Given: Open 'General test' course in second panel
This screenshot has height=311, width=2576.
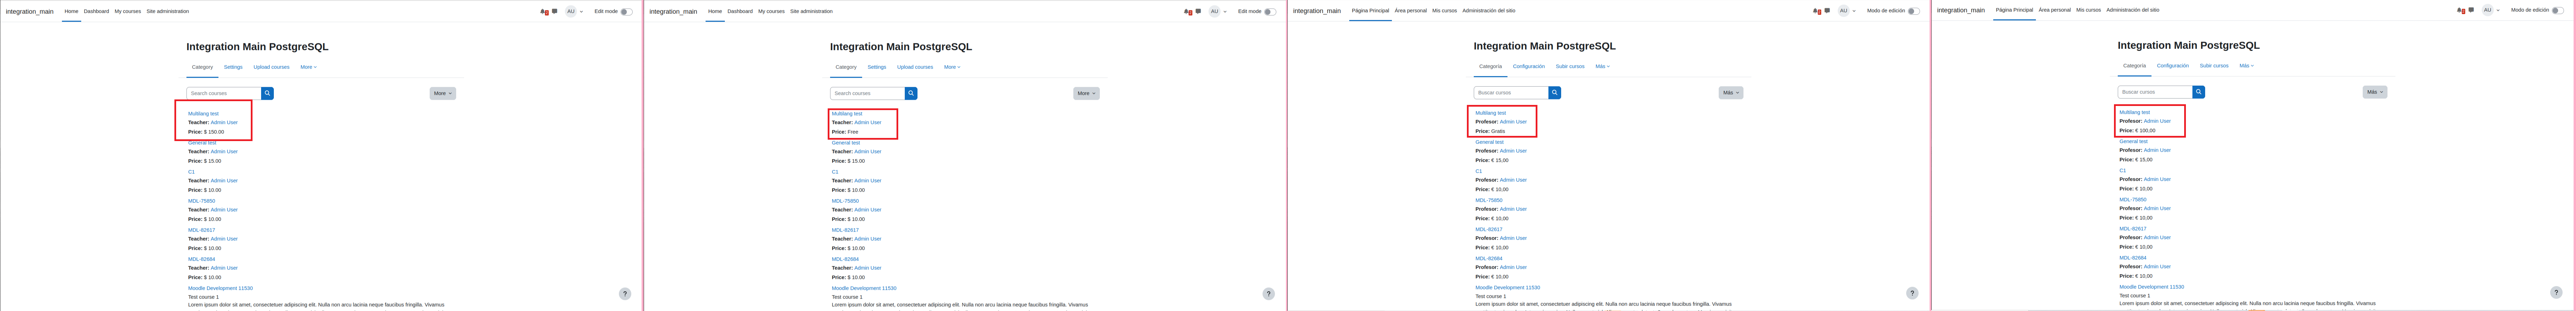Looking at the screenshot, I should point(846,143).
